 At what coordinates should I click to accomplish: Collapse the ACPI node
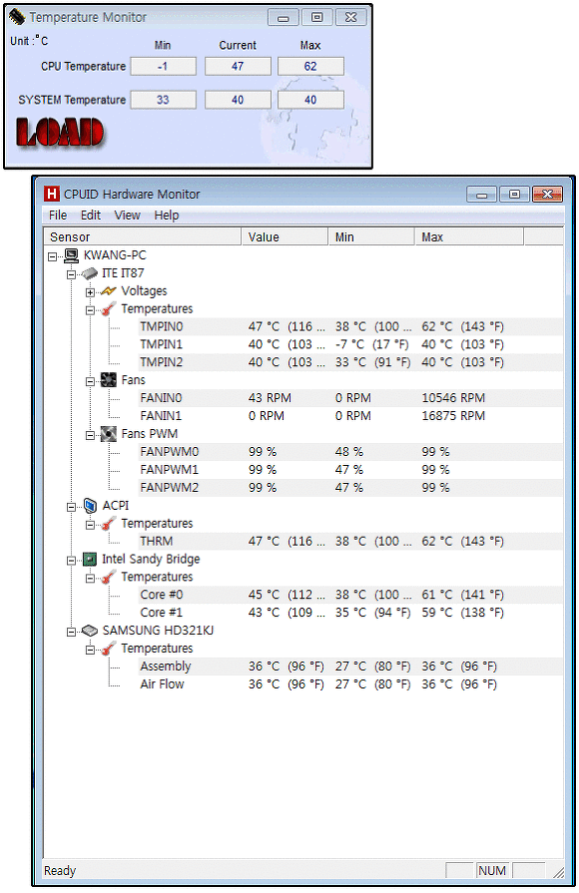pos(71,507)
